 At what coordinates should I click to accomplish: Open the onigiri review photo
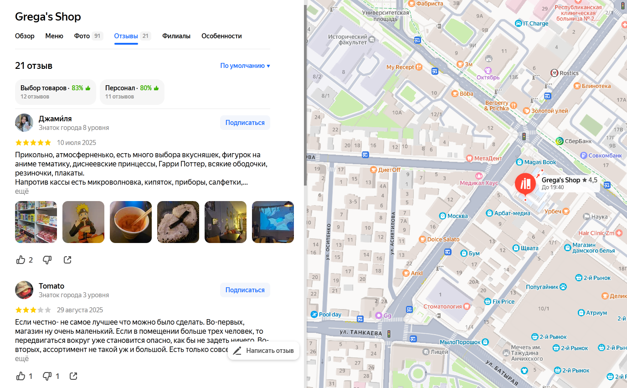click(x=178, y=222)
